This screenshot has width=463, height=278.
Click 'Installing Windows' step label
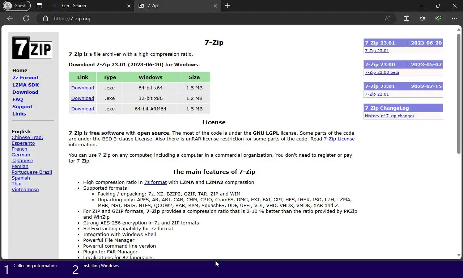[101, 266]
